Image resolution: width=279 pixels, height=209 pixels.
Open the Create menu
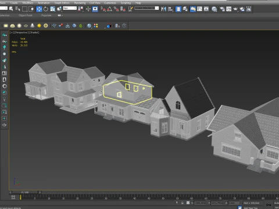[14, 3]
